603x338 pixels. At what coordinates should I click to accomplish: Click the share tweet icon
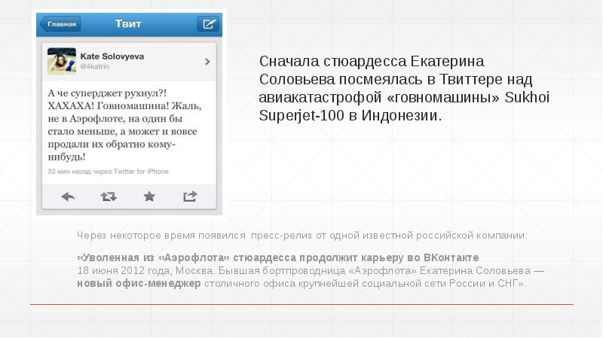[190, 196]
